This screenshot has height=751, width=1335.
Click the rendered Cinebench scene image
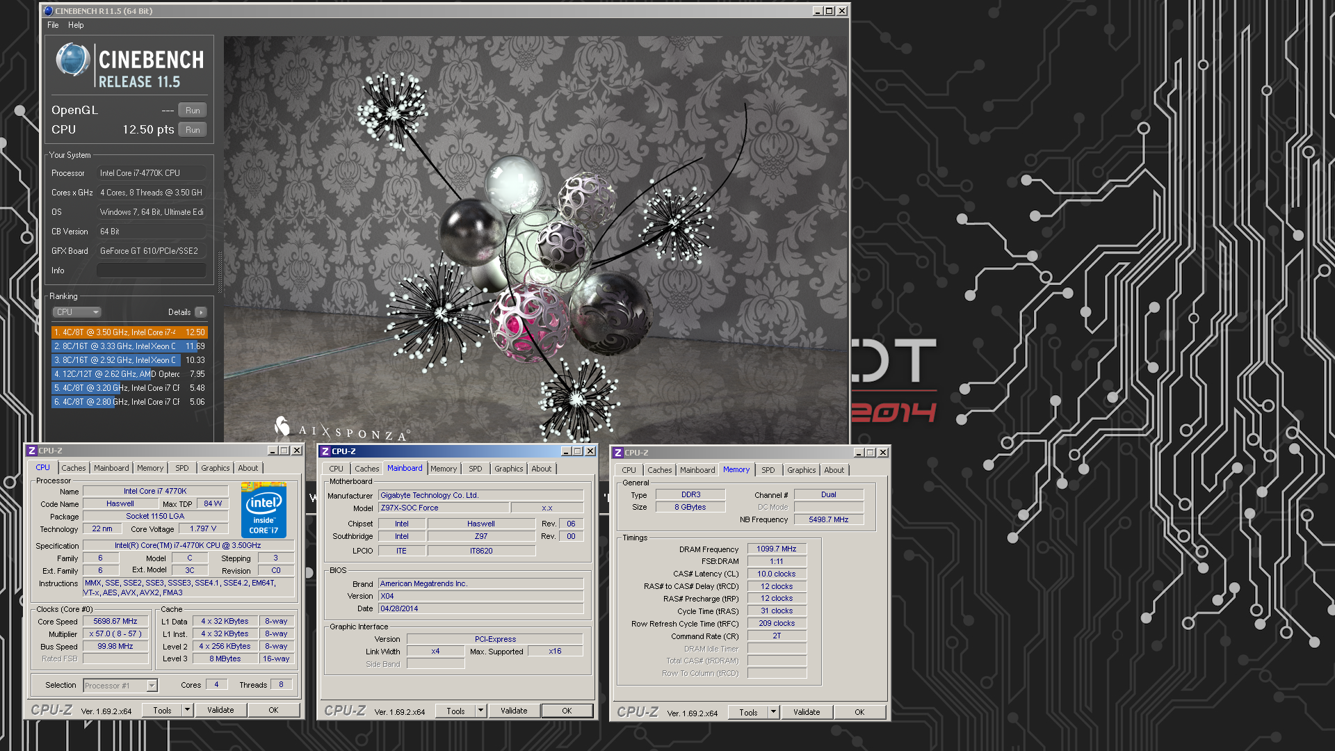pyautogui.click(x=535, y=239)
